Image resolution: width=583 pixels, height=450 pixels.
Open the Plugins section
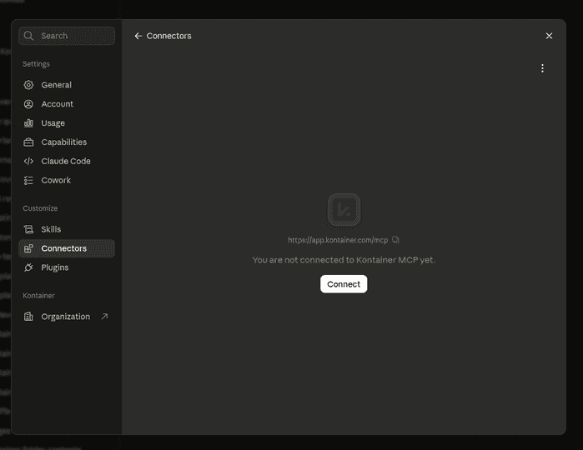tap(67, 267)
